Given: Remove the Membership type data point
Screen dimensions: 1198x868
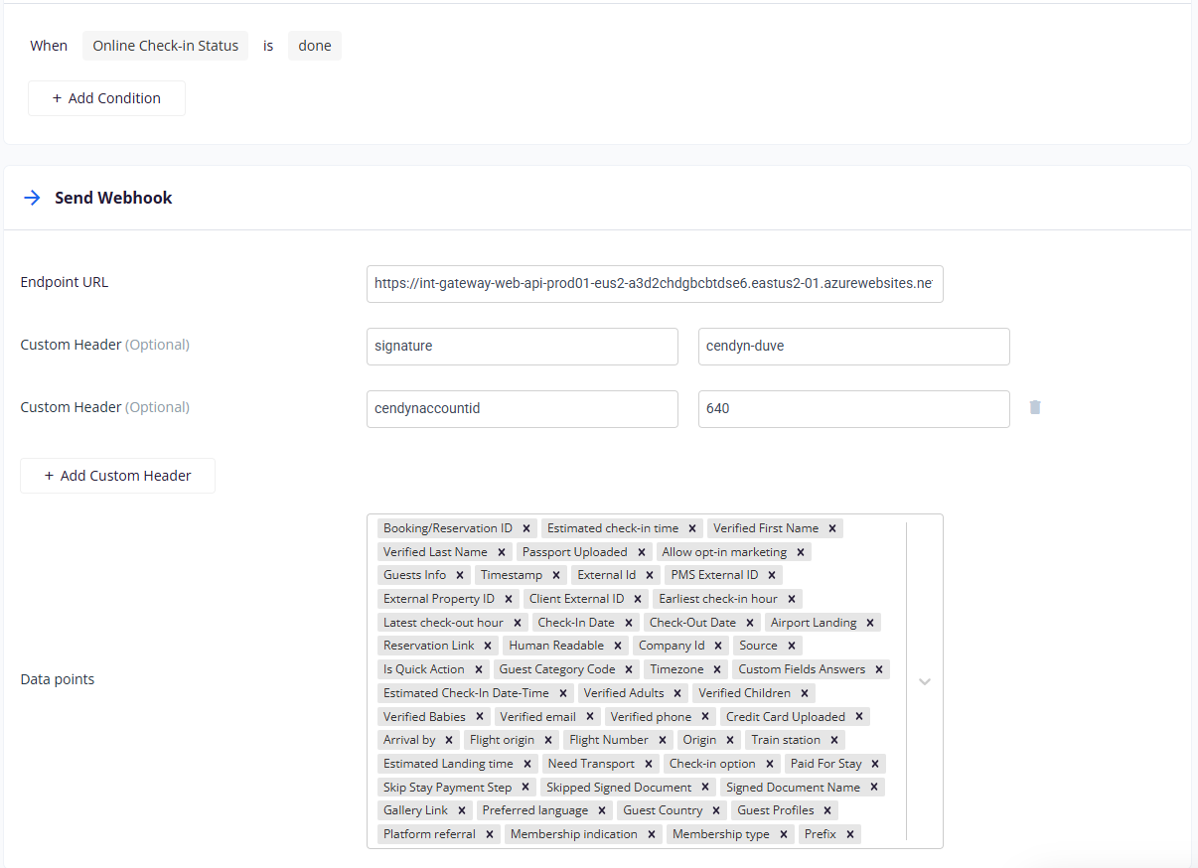Looking at the screenshot, I should click(x=784, y=834).
